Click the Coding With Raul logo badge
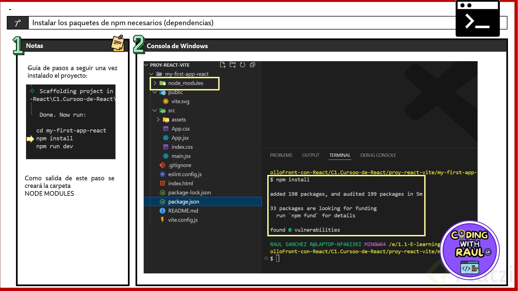 tap(470, 250)
